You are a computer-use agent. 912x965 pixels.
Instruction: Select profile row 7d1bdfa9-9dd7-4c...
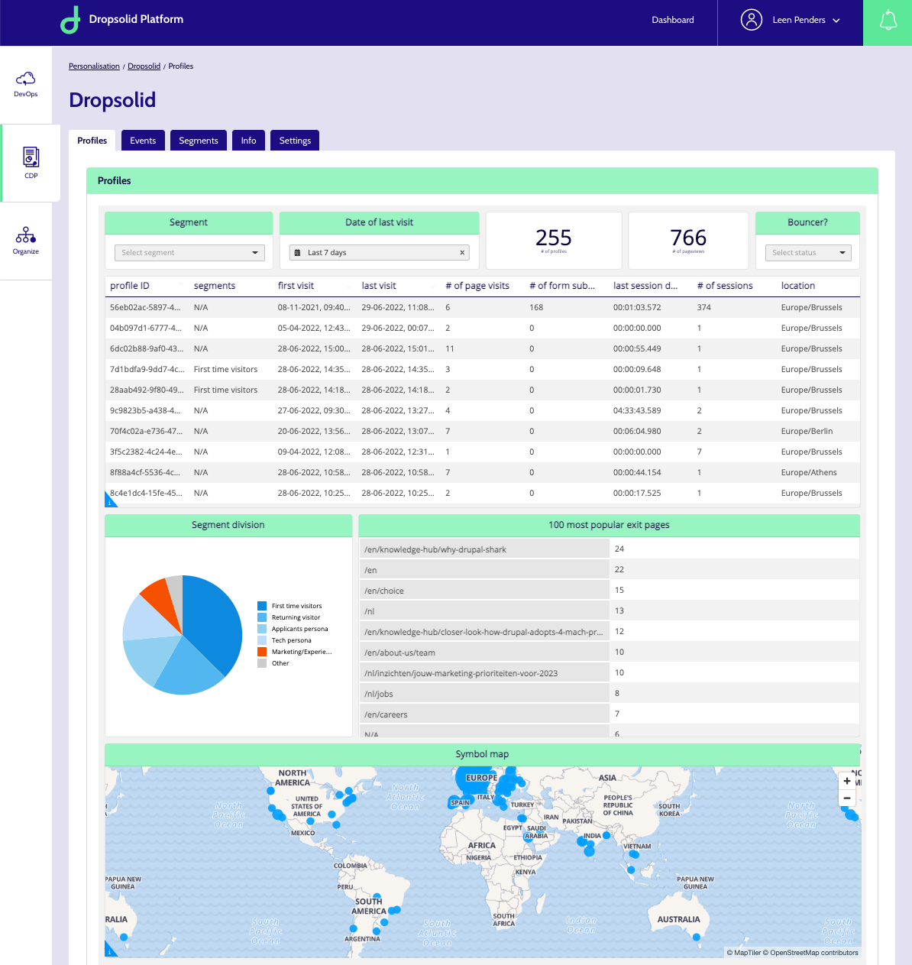[x=483, y=369]
